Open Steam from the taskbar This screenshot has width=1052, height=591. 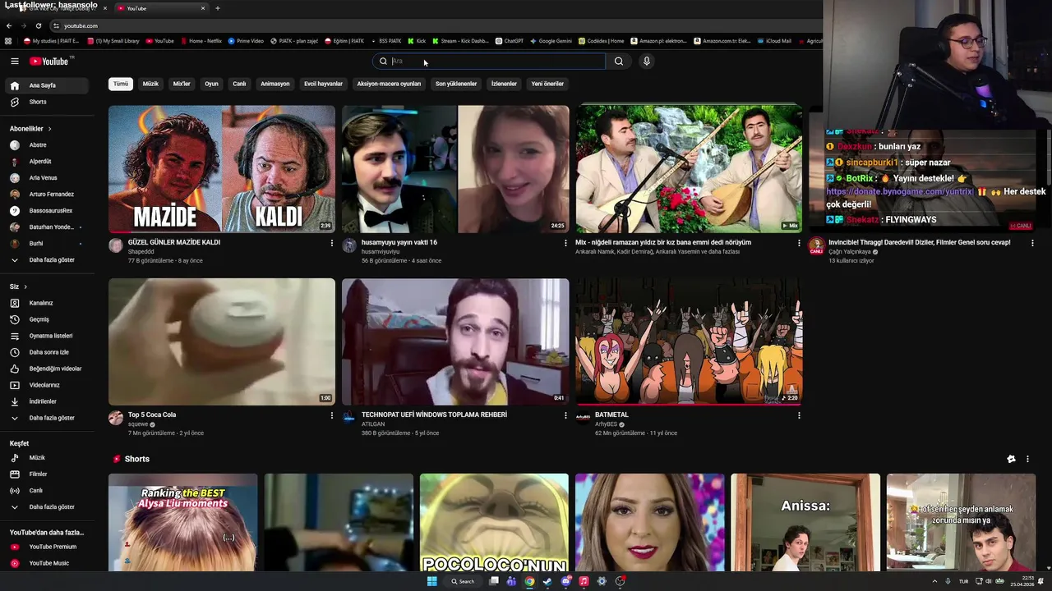pos(547,581)
